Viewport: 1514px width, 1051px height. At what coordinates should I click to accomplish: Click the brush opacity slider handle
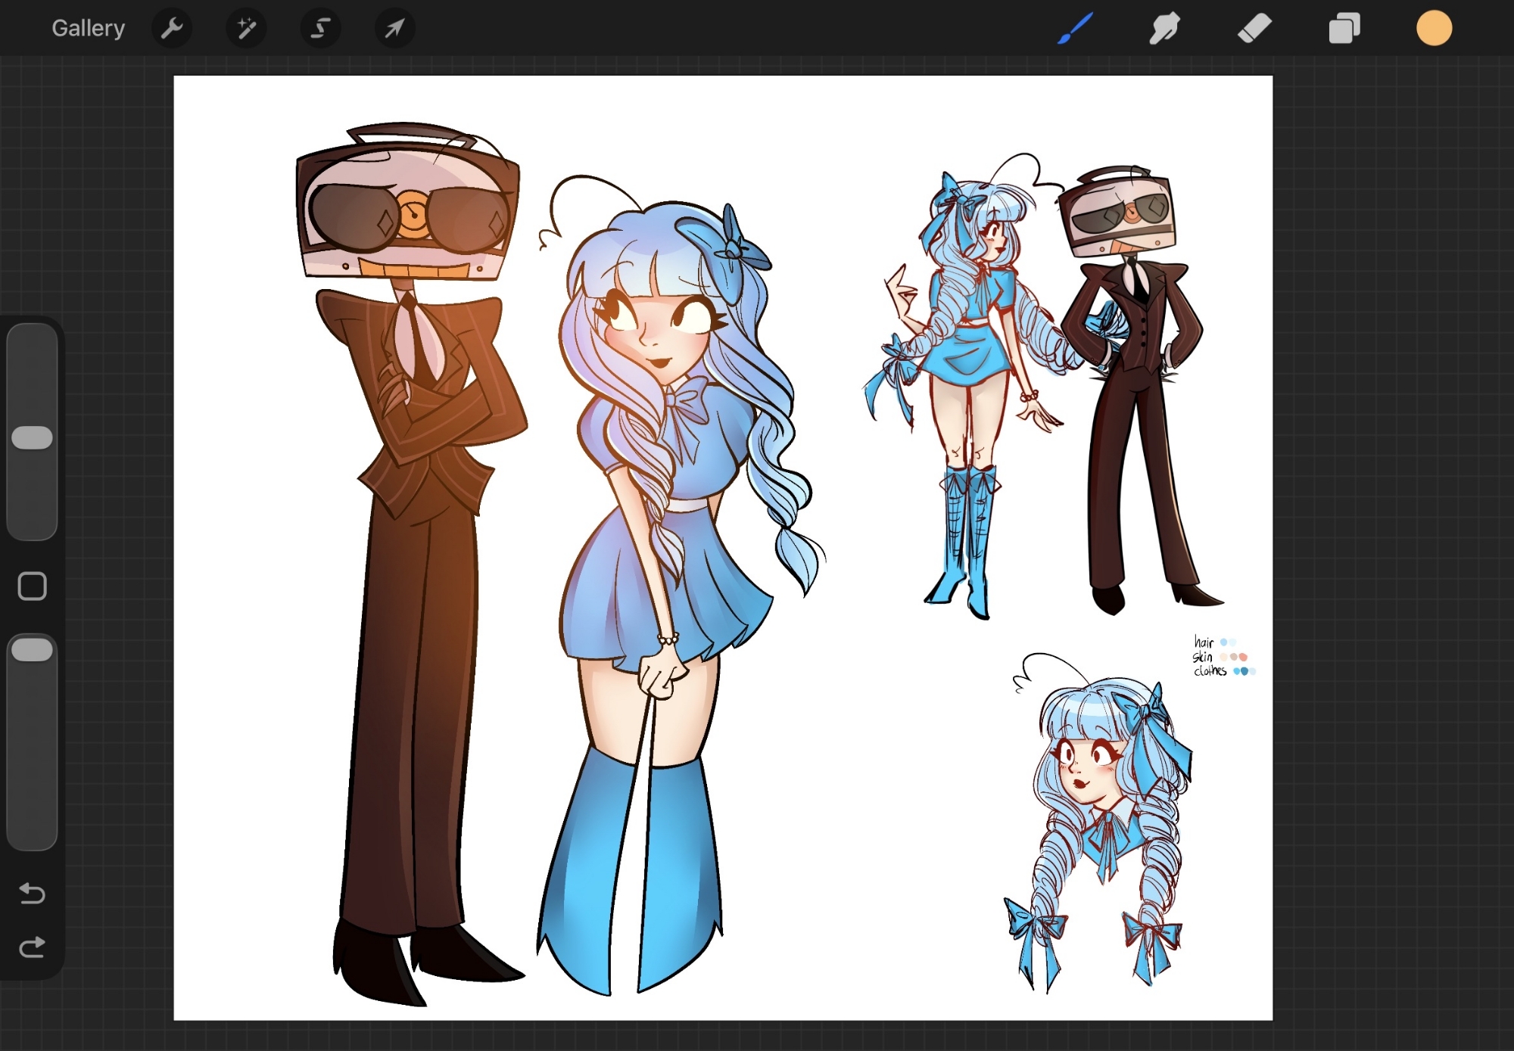point(33,649)
